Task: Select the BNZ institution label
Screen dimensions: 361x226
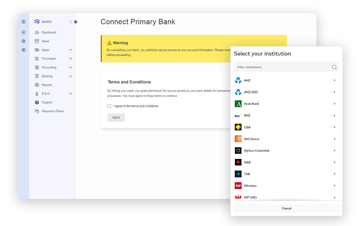Action: point(247,116)
